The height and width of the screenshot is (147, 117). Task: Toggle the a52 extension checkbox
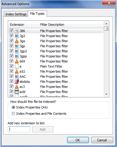click(11, 71)
